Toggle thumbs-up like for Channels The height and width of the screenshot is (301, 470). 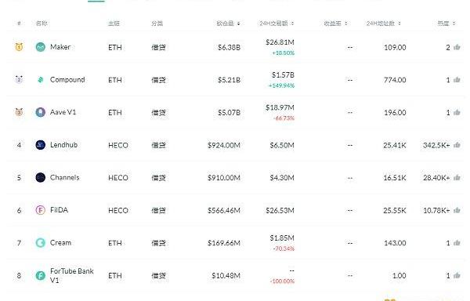point(457,177)
